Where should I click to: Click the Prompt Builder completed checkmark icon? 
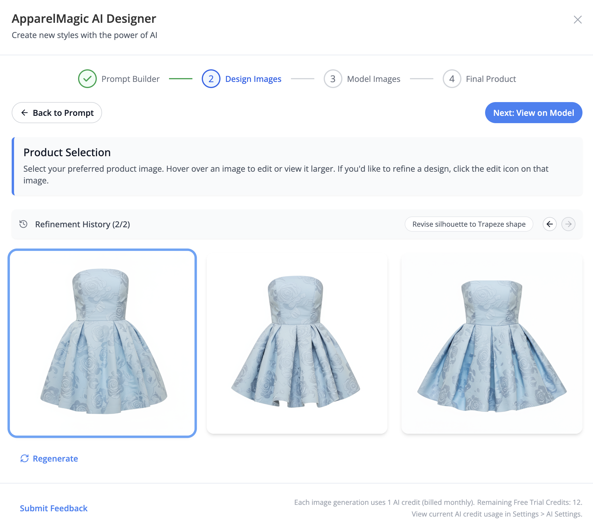pos(87,79)
